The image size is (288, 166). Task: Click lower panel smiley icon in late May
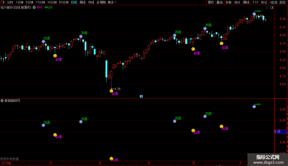(x=193, y=131)
